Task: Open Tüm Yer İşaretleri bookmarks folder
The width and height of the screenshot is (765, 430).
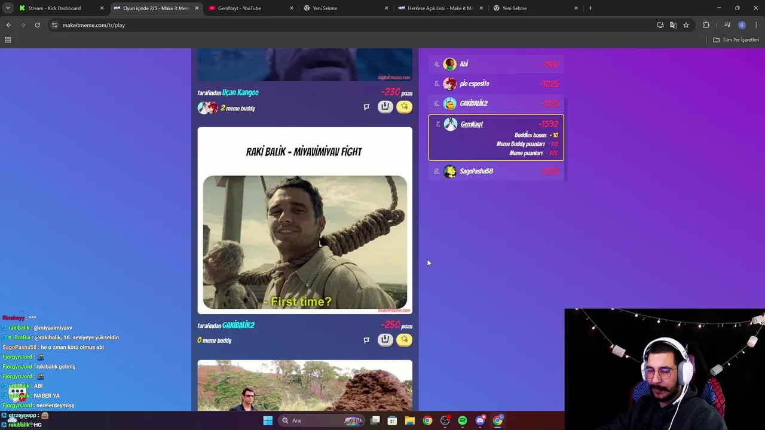Action: tap(736, 40)
